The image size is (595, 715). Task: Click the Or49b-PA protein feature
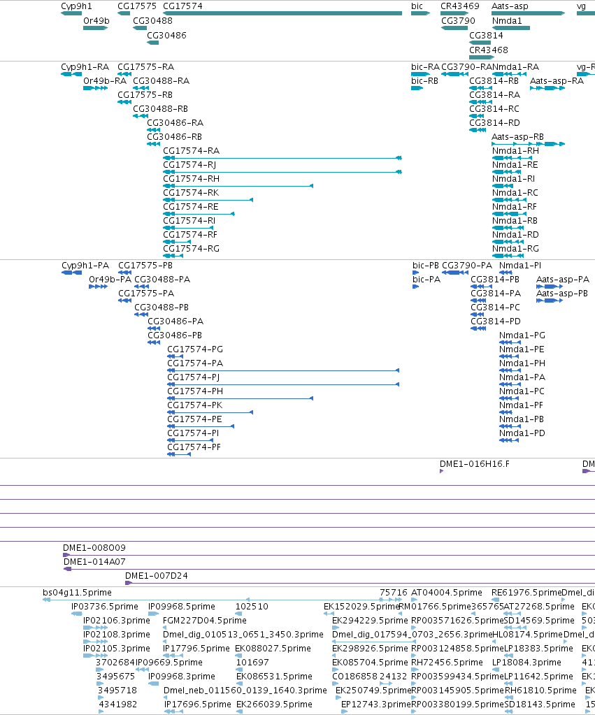tap(98, 287)
